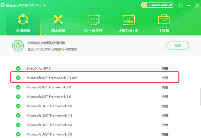This screenshot has width=201, height=138.
Task: Click 完整 status of Framework 4.8
Action: pos(165,125)
